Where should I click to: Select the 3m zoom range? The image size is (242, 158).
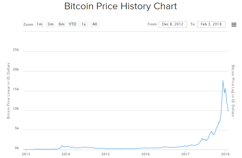50,24
